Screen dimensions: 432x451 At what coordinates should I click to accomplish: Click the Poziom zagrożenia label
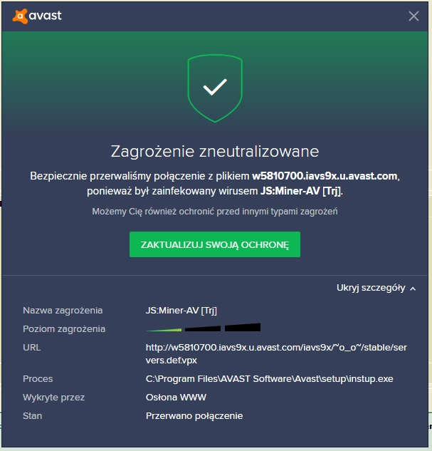[64, 329]
